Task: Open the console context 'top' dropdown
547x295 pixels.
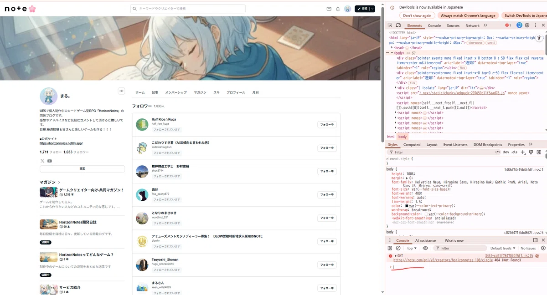Action: click(x=412, y=248)
